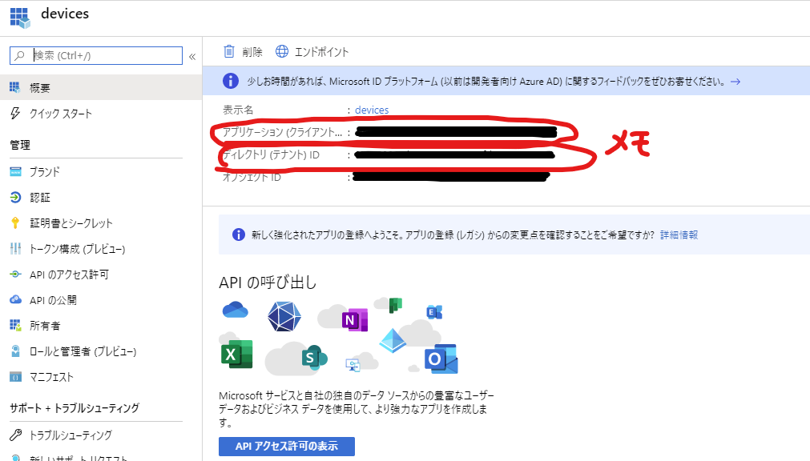810x461 pixels.
Task: Focus the 検索 (Ctrl+/) search field
Action: [x=96, y=55]
